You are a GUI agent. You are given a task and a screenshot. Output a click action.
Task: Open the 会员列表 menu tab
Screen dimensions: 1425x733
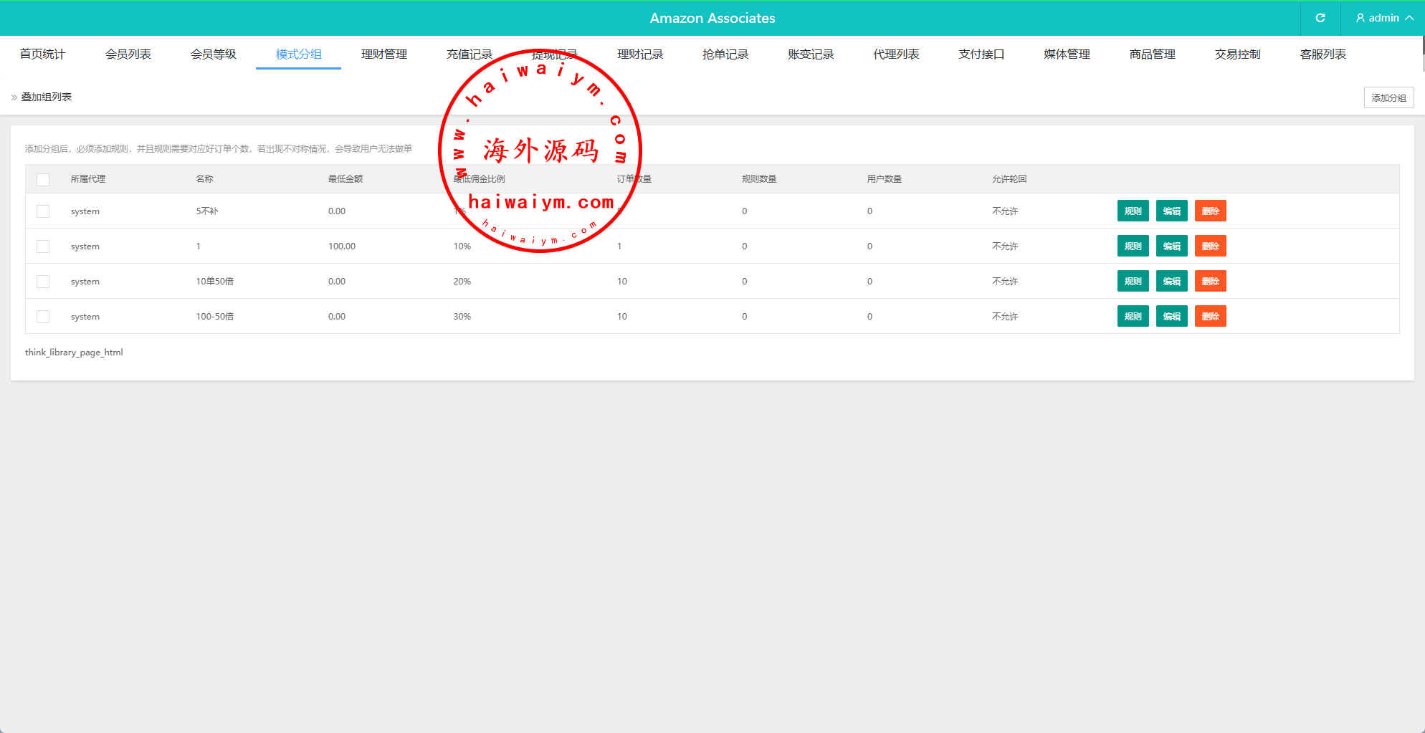coord(128,54)
